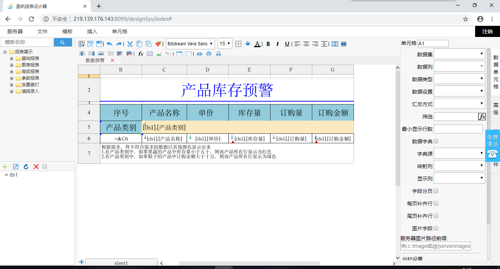
Task: Merge cells icon in toolbar
Action: [x=335, y=44]
